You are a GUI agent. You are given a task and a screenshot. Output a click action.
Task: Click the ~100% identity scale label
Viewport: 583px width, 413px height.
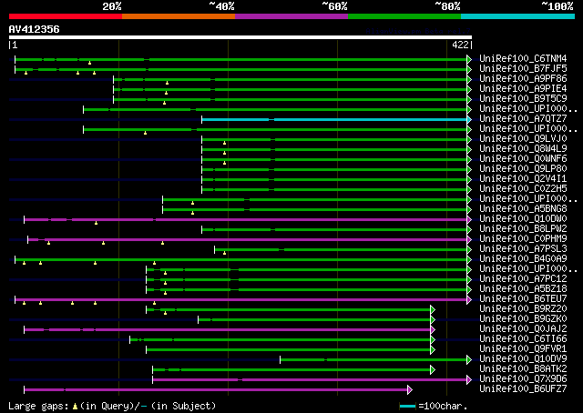click(557, 6)
